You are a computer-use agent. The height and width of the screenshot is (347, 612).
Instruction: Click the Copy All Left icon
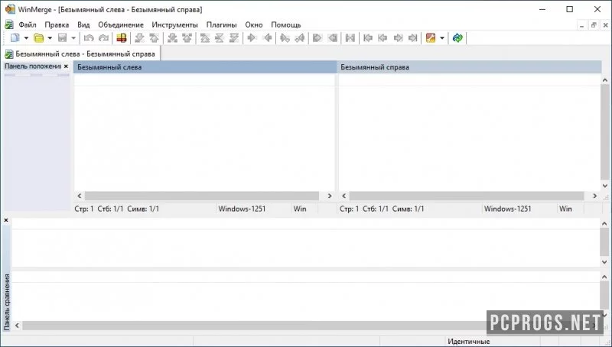[x=332, y=37]
